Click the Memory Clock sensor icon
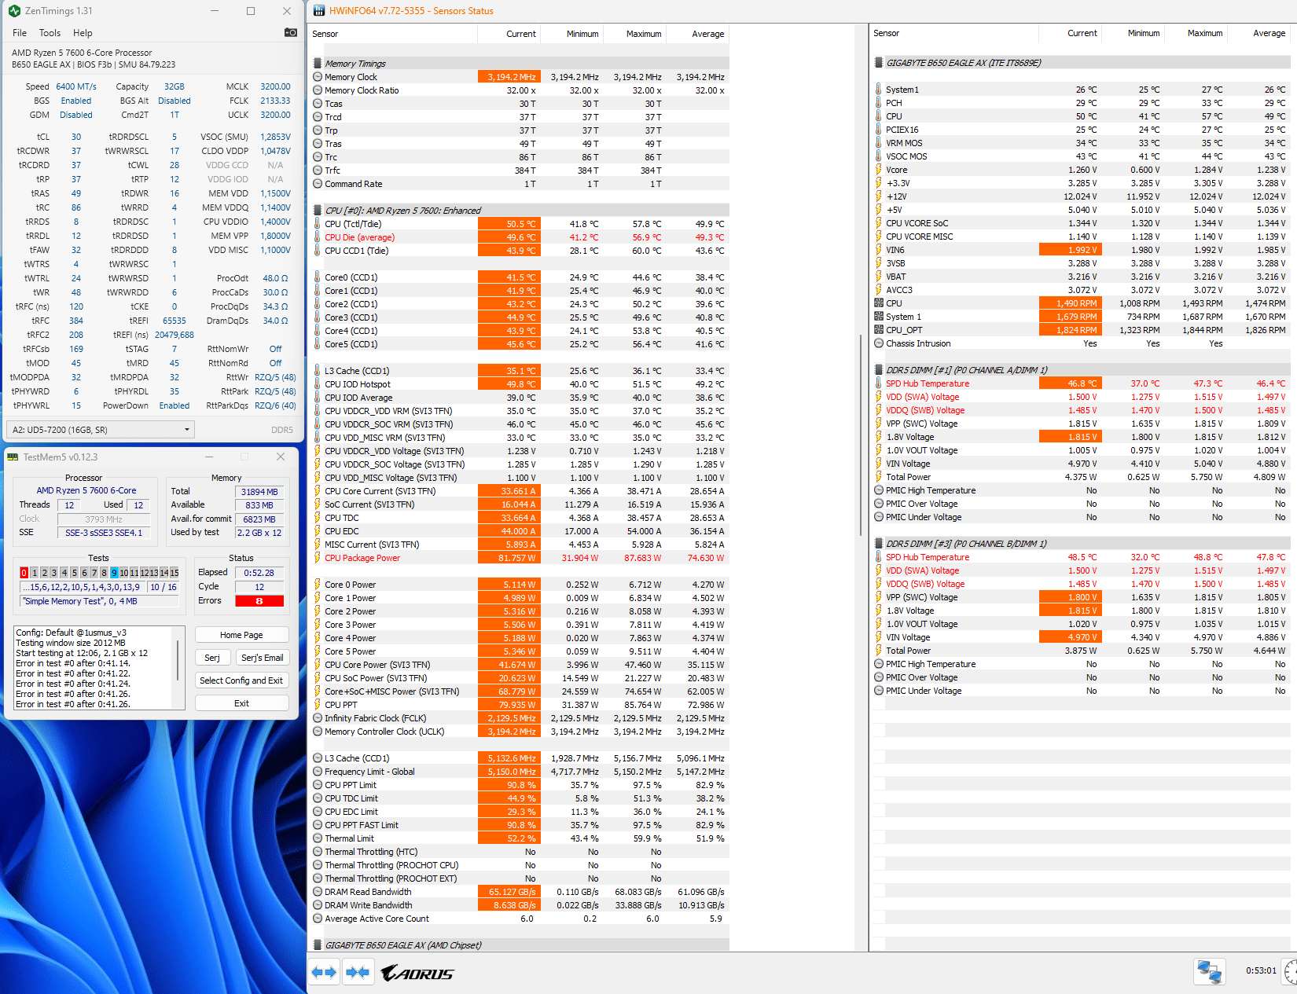1297x994 pixels. 318,77
